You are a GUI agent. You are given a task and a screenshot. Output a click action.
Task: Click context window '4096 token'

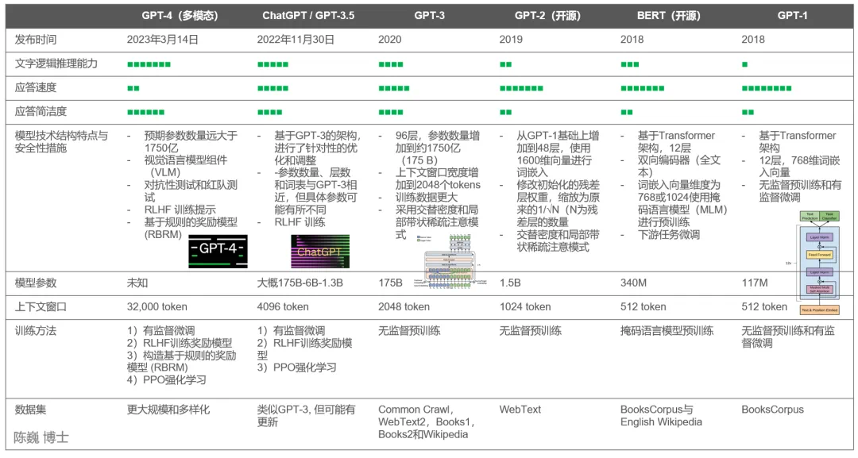click(x=283, y=307)
